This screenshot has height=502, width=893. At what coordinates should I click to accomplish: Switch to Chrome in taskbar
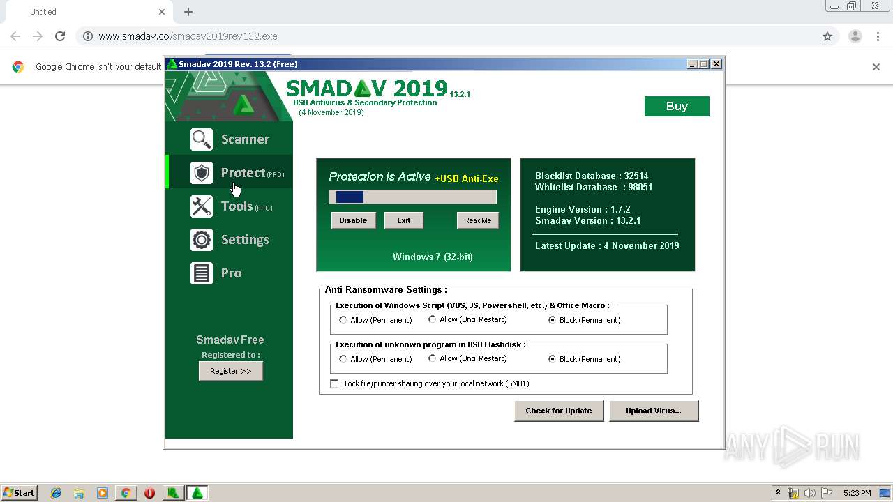coord(126,493)
